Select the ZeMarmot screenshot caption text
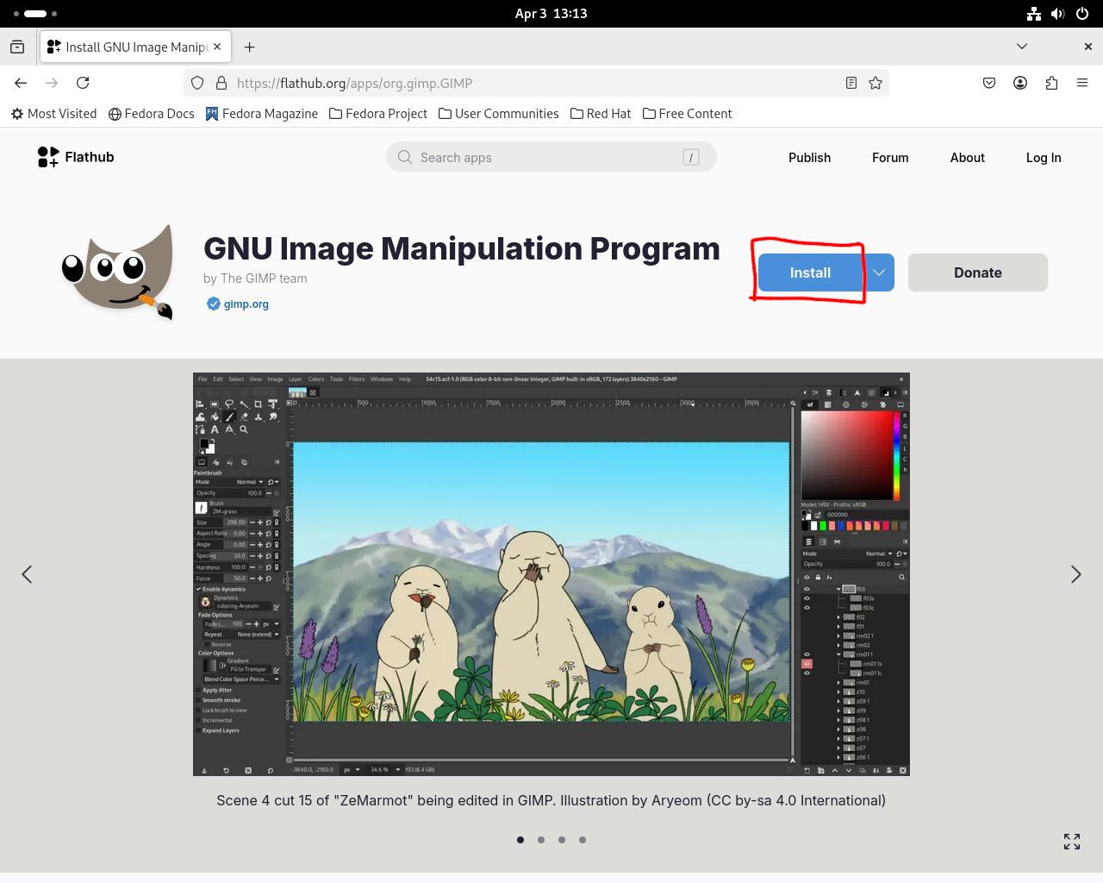 551,800
